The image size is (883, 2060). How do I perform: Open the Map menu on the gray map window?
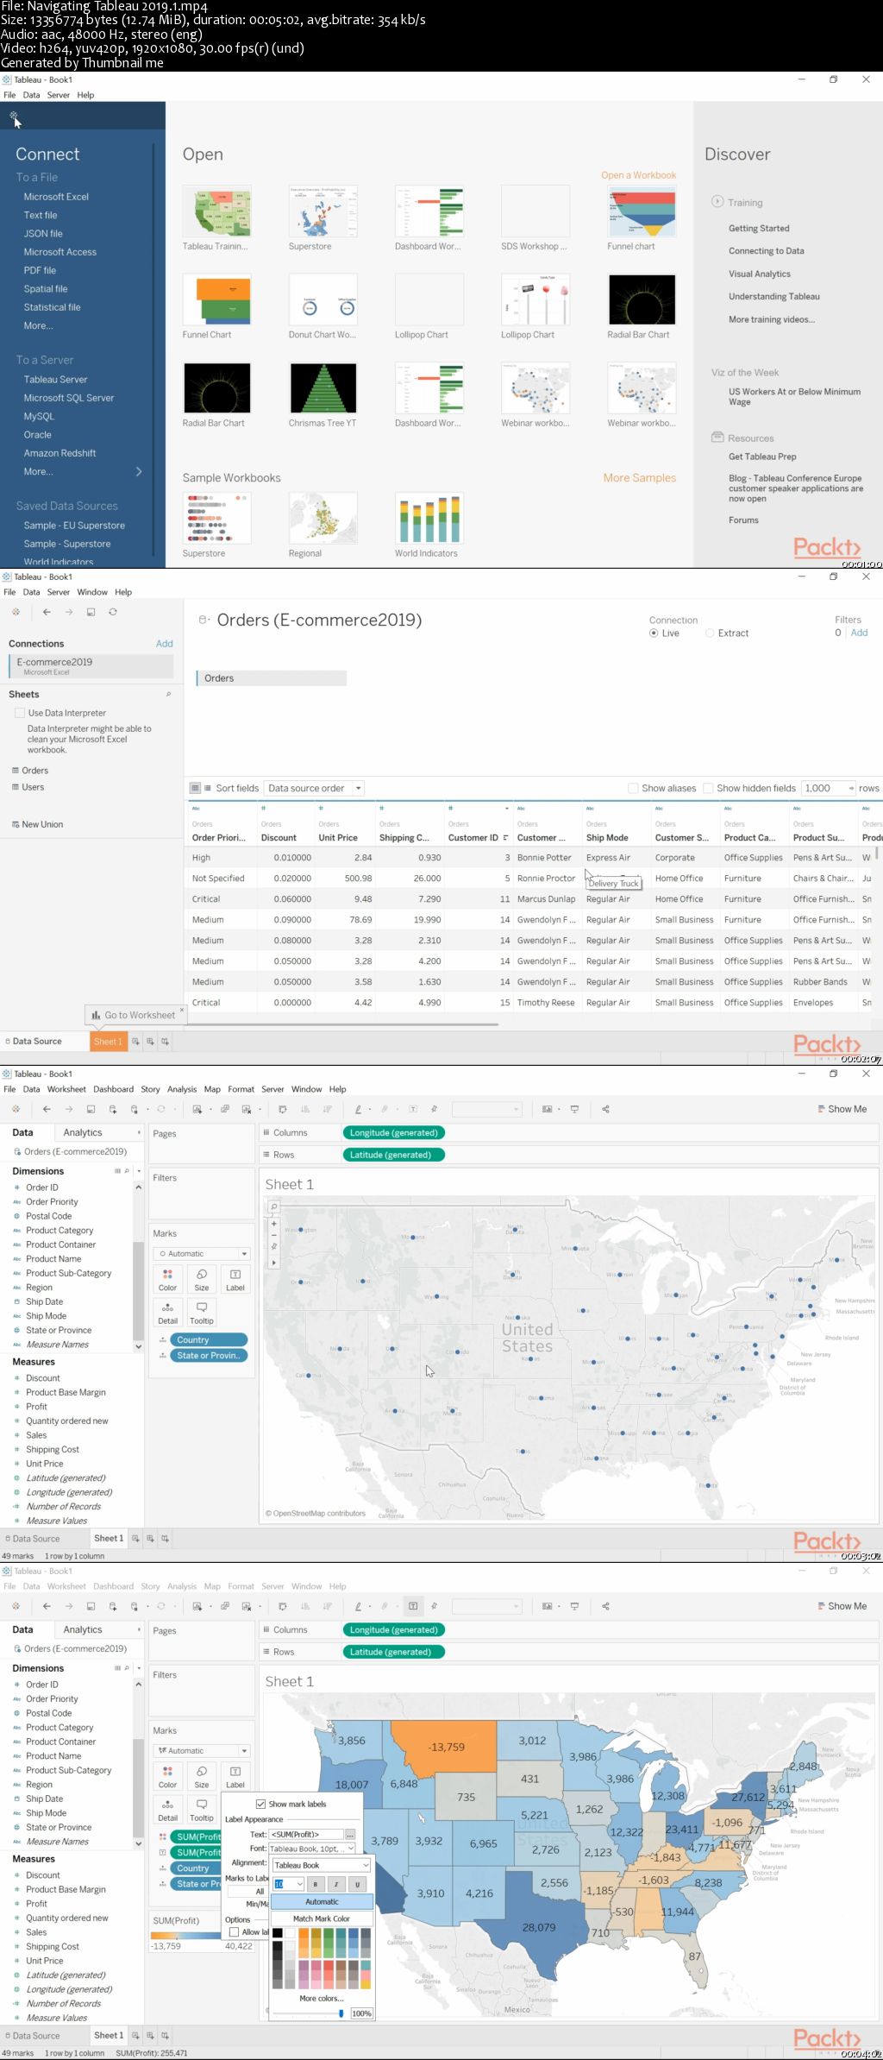click(x=212, y=1089)
